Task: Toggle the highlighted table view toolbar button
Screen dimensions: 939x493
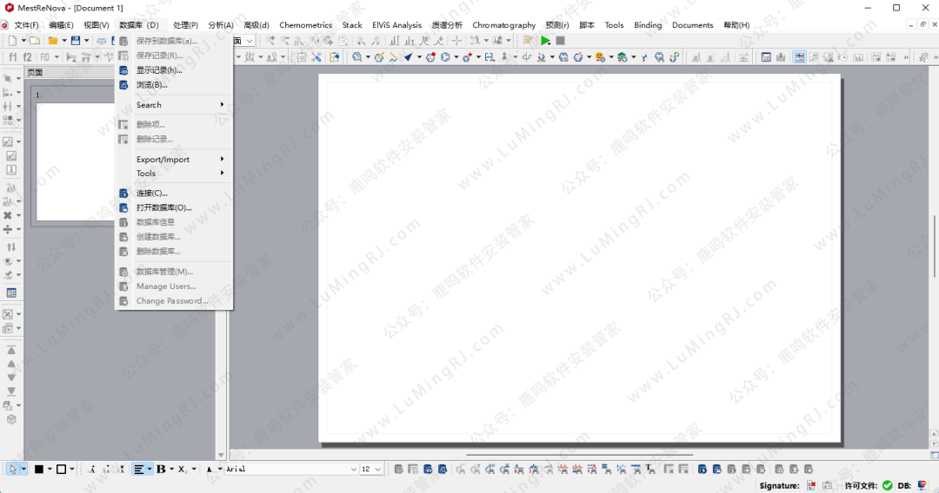Action: click(11, 293)
